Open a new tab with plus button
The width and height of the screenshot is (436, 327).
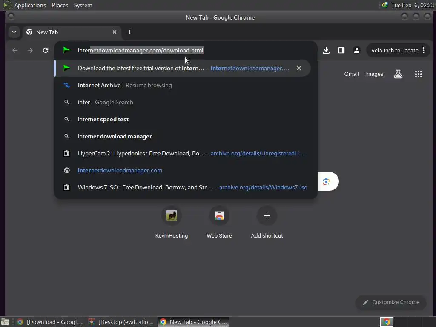130,32
